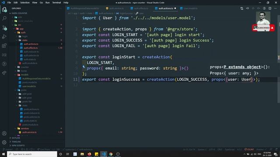Open the Help menu
This screenshot has height=157, width=280.
pyautogui.click(x=66, y=3)
